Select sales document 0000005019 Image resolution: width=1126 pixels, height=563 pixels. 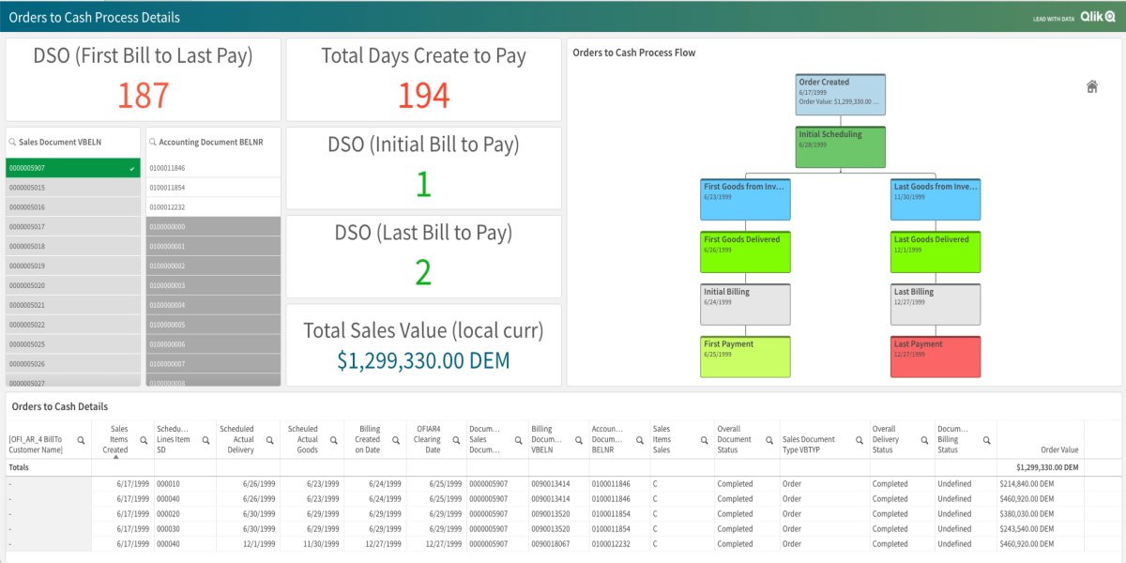pyautogui.click(x=73, y=266)
